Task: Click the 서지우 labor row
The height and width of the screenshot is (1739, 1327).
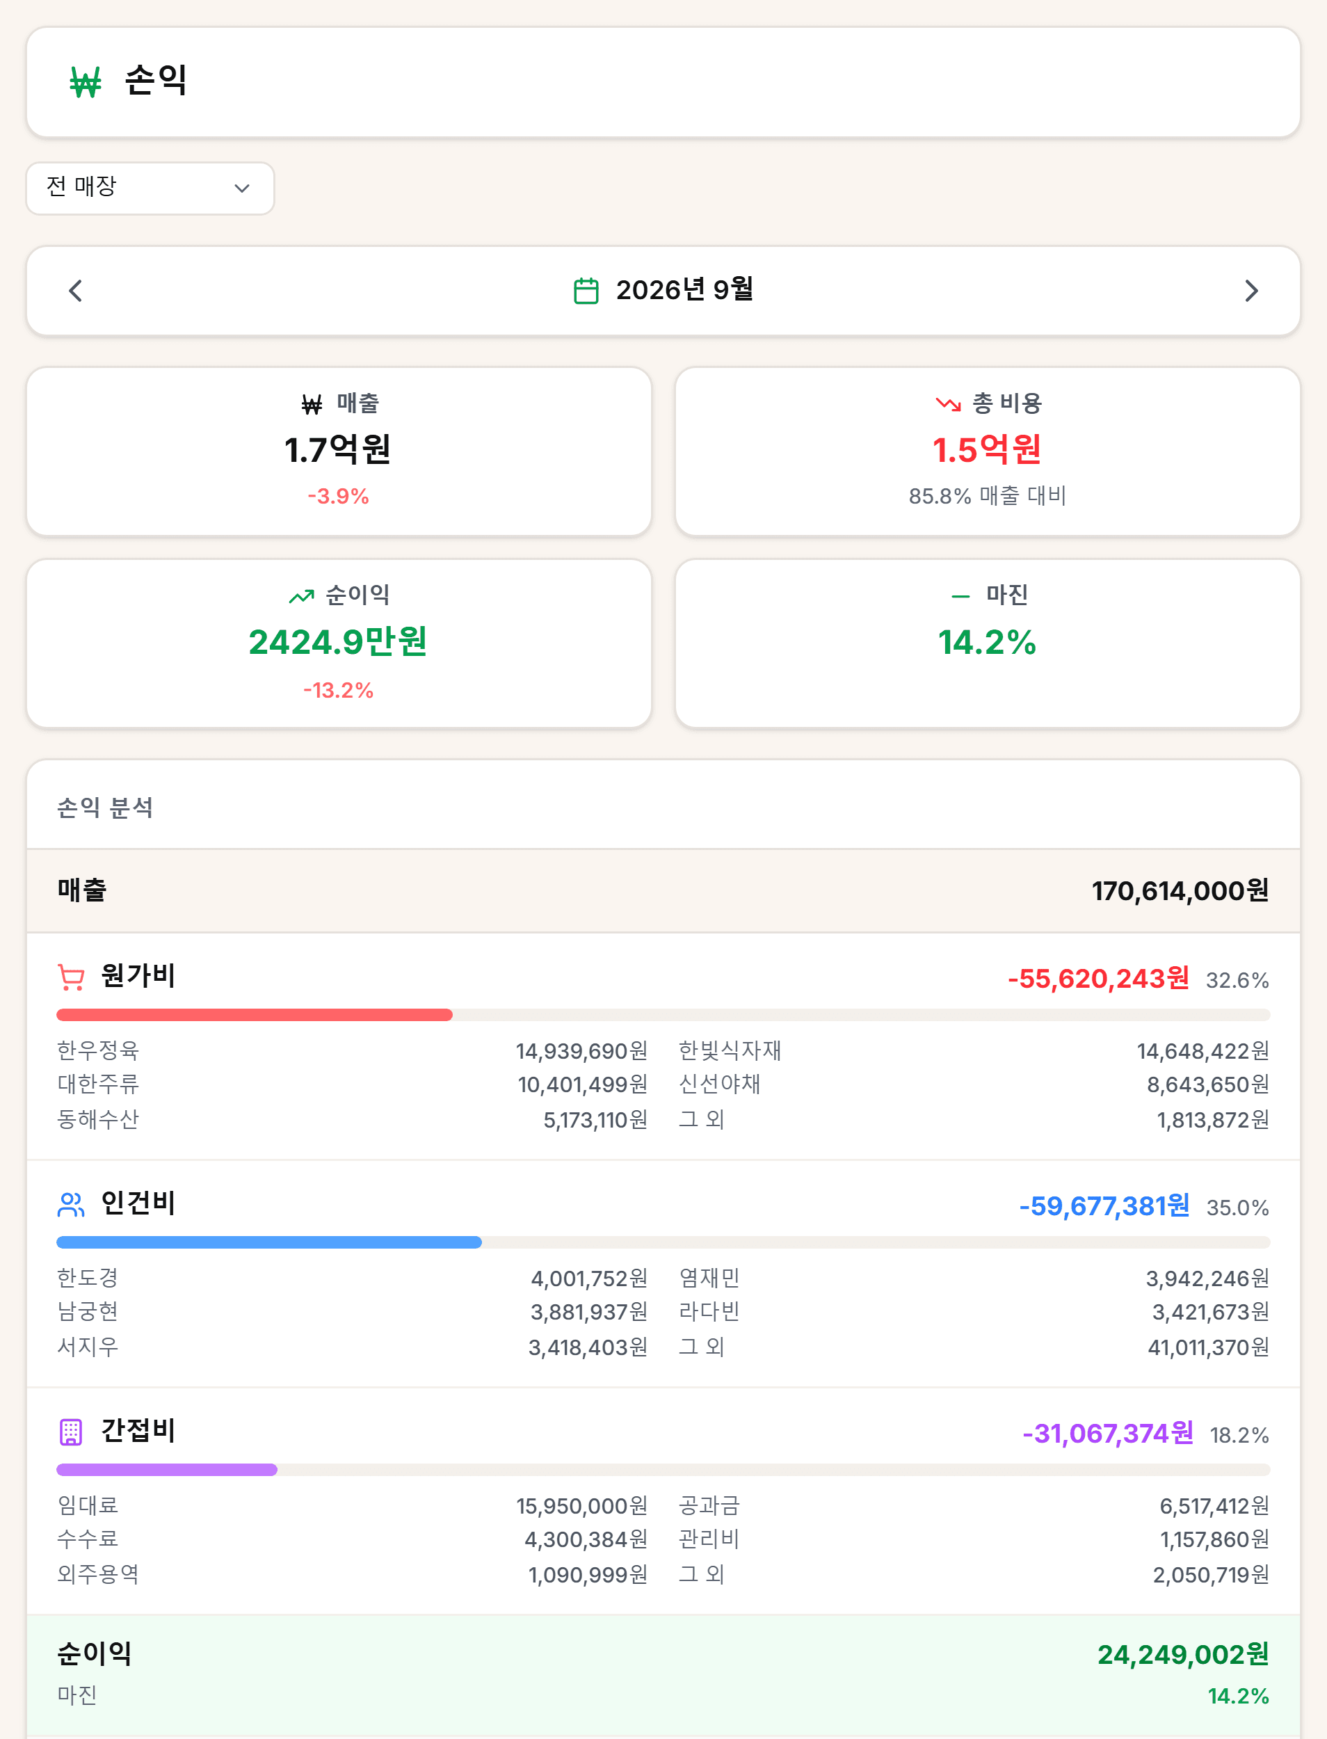Action: pos(353,1347)
